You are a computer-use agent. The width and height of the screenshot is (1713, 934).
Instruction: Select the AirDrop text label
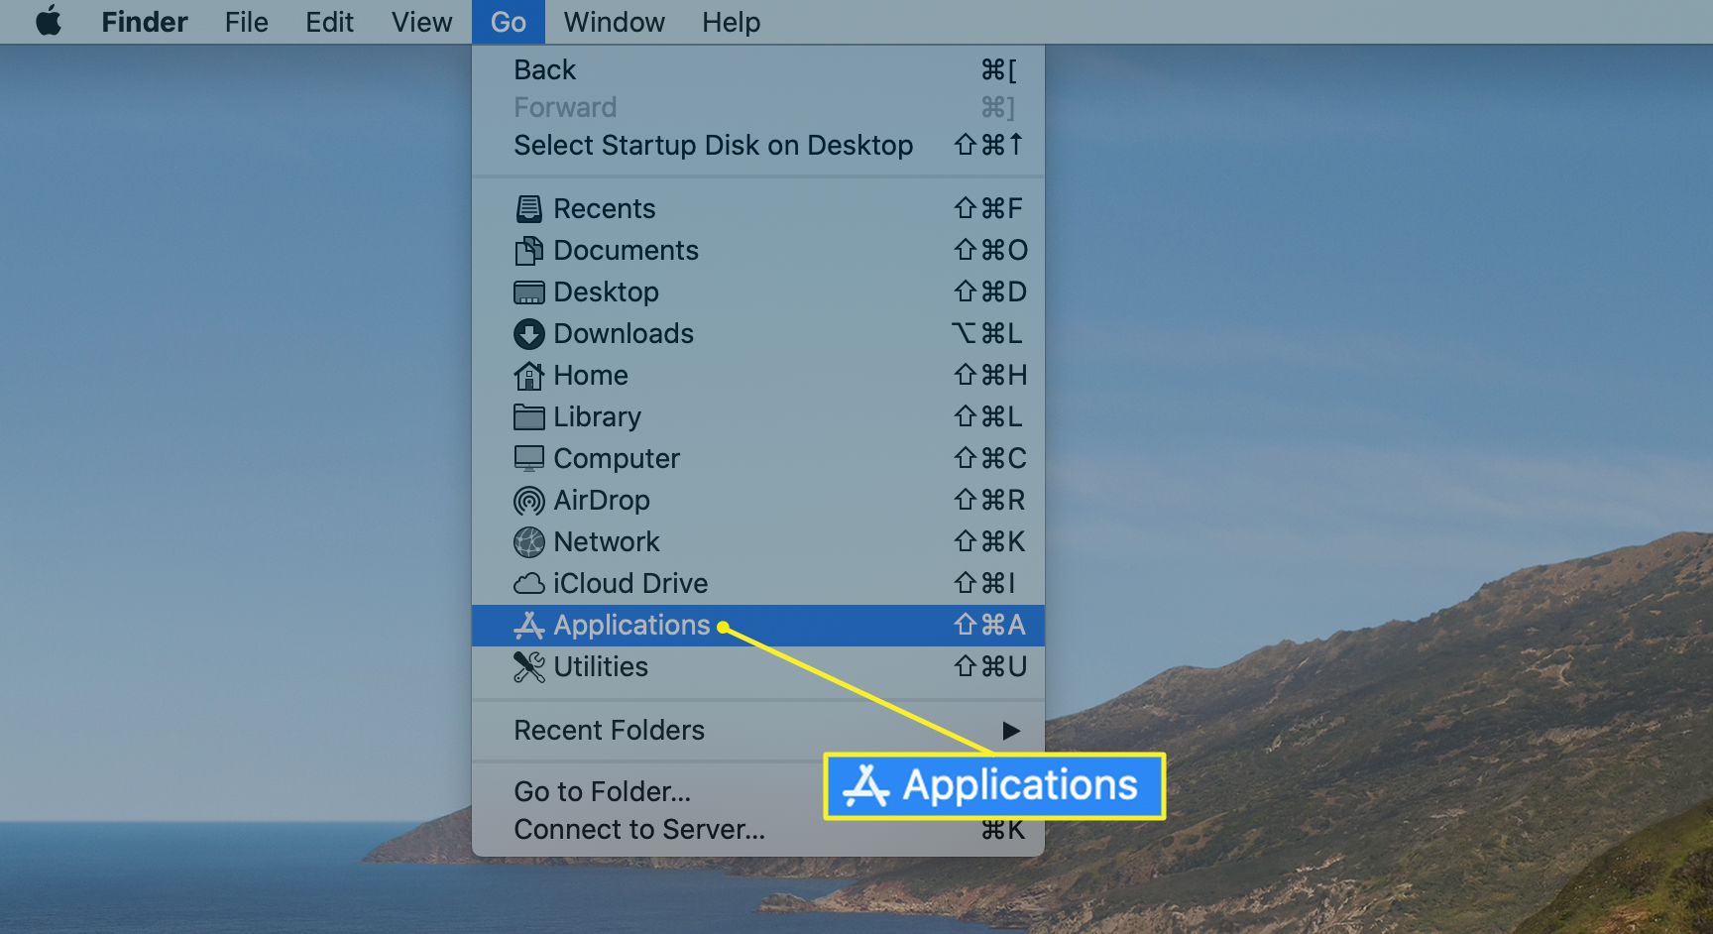[602, 500]
